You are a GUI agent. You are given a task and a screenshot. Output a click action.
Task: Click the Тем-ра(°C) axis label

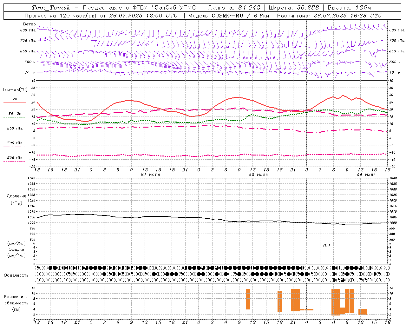click(x=15, y=90)
